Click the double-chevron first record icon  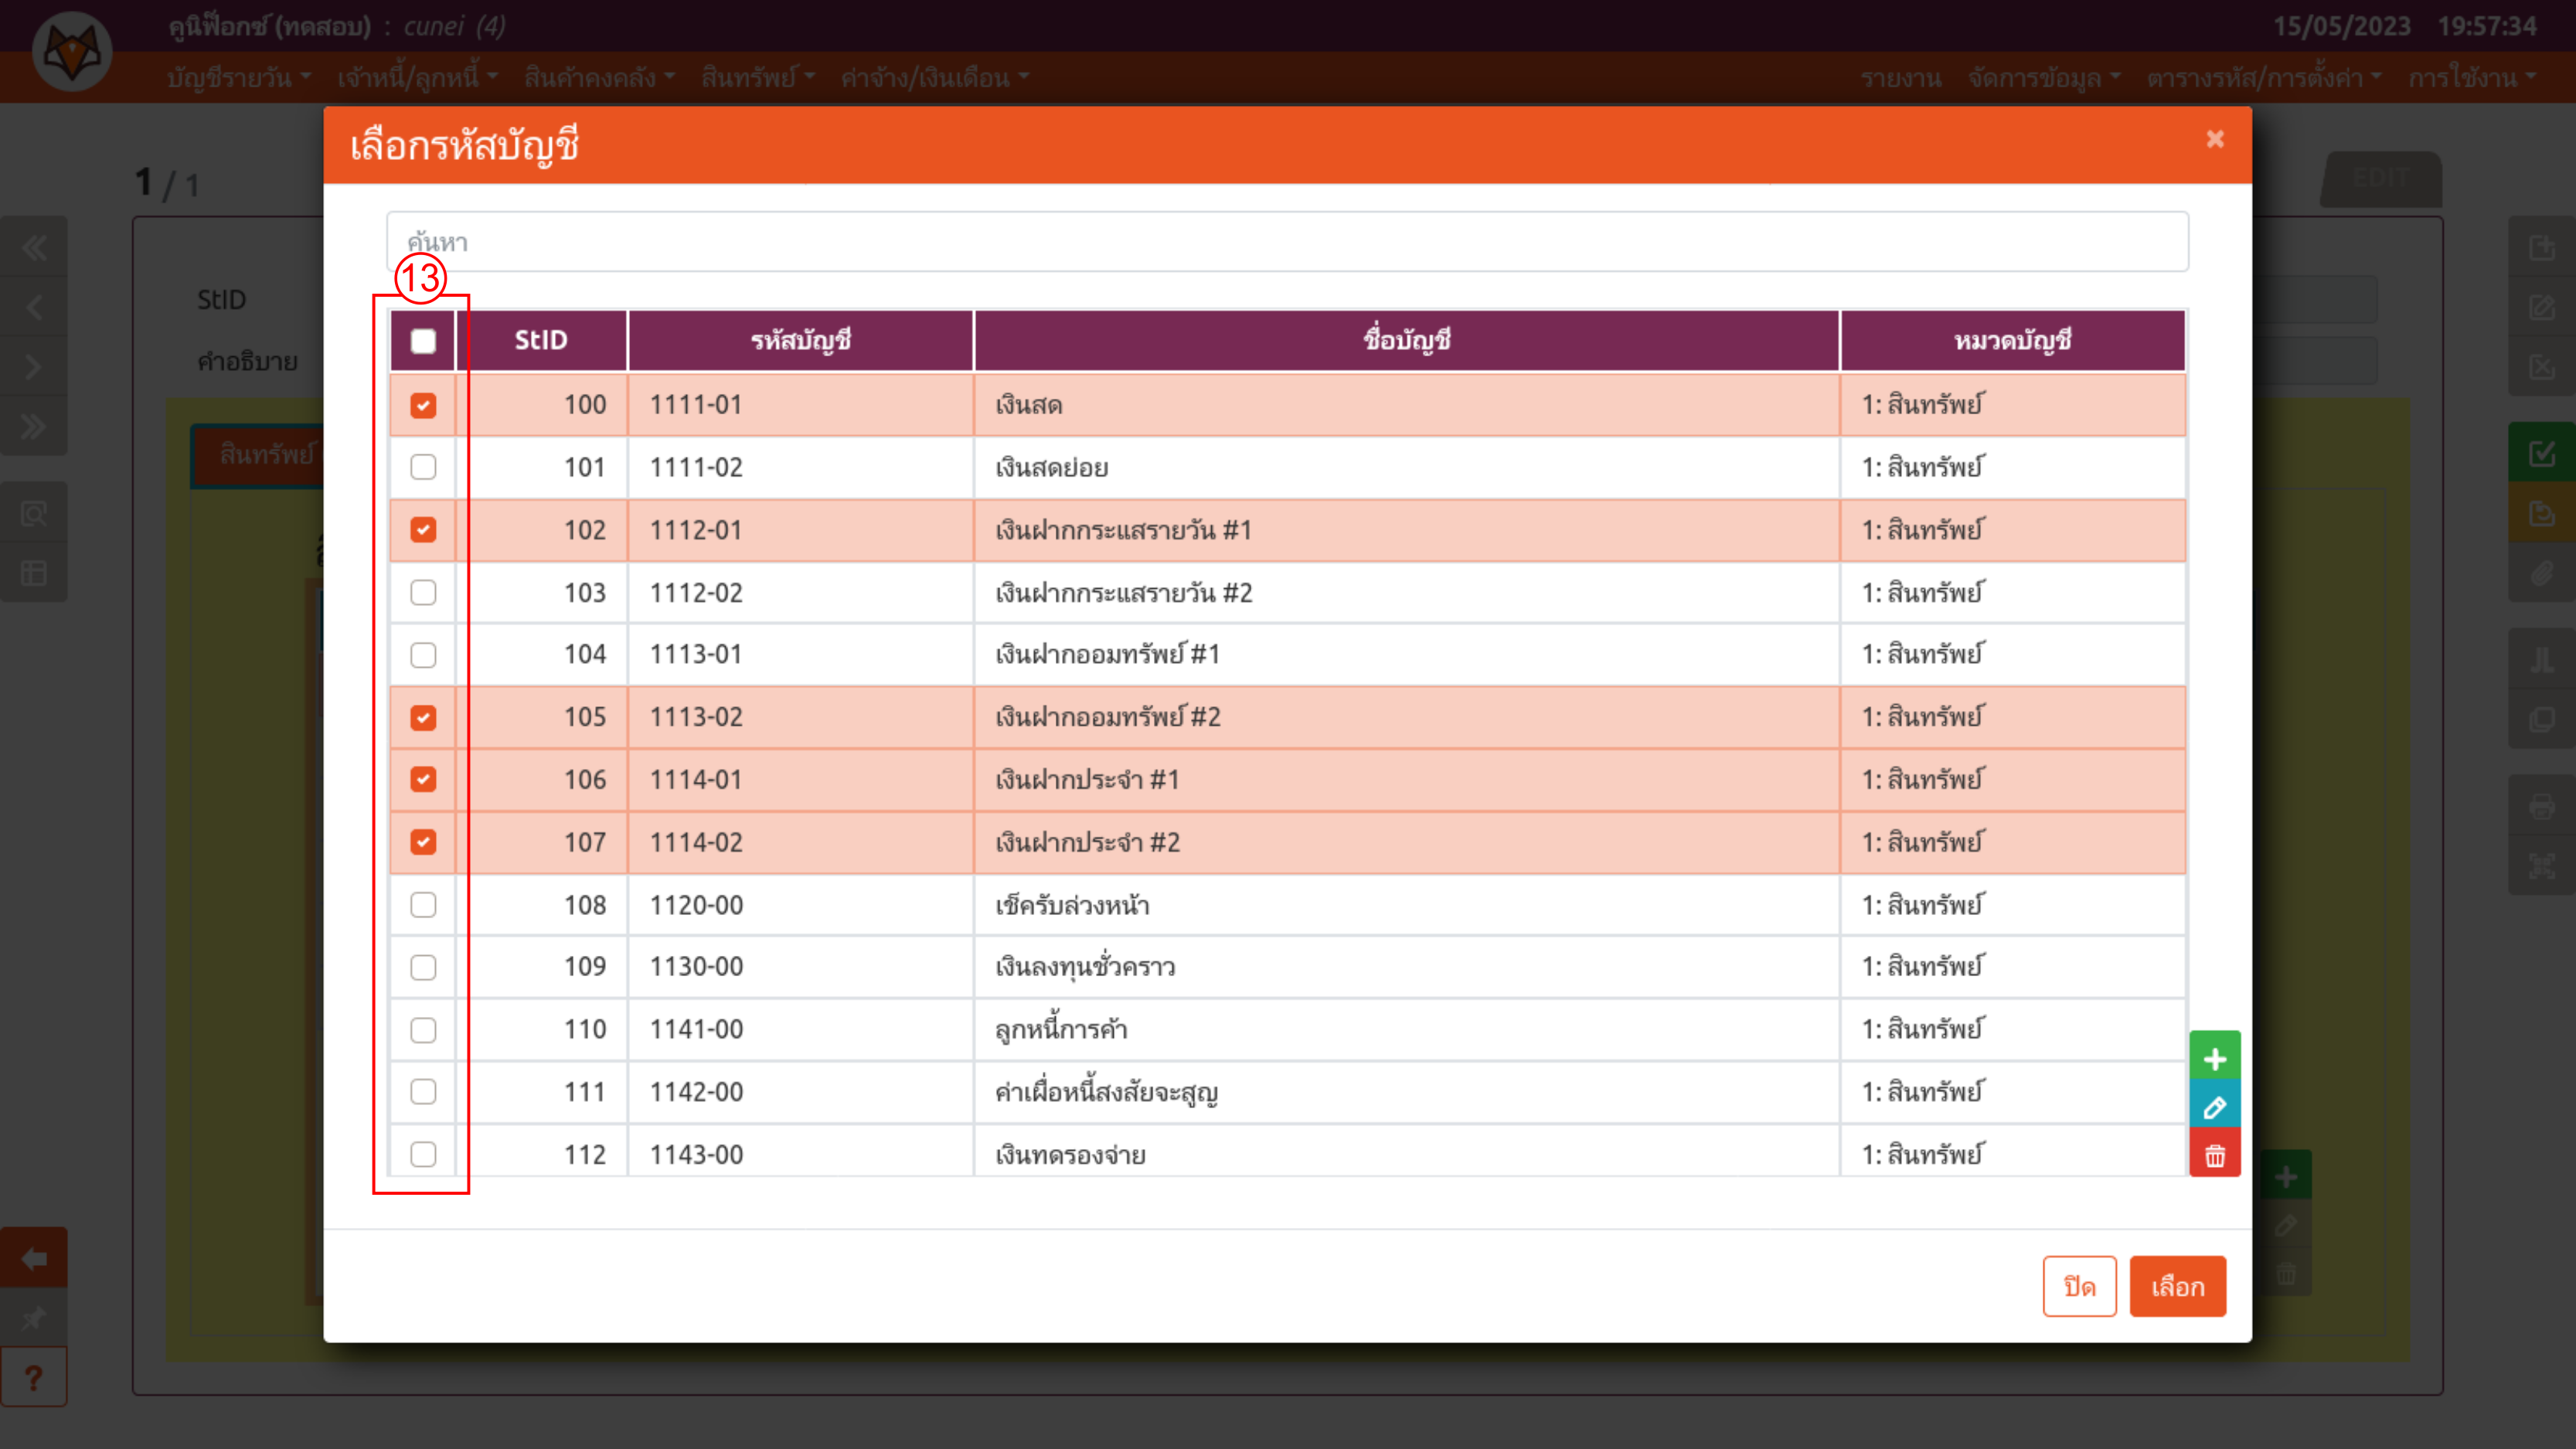point(33,247)
